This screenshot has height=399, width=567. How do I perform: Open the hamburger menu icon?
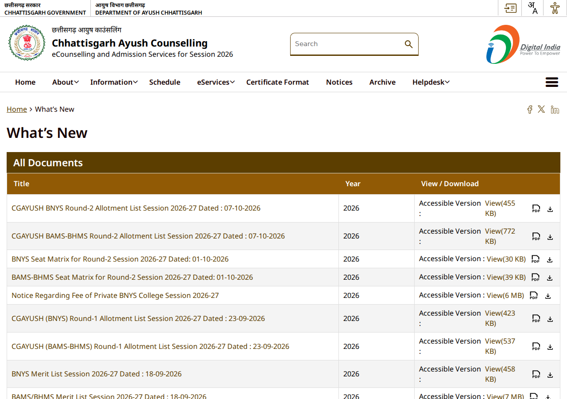(x=551, y=82)
